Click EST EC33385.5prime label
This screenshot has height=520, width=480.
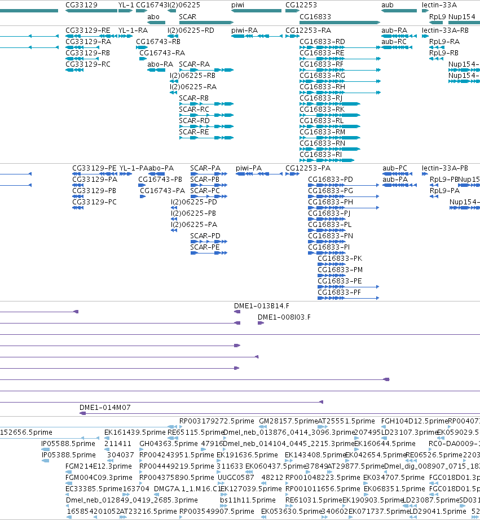[x=94, y=488]
